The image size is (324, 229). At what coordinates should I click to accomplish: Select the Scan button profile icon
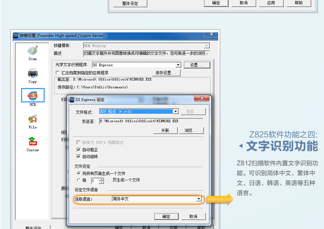(33, 50)
